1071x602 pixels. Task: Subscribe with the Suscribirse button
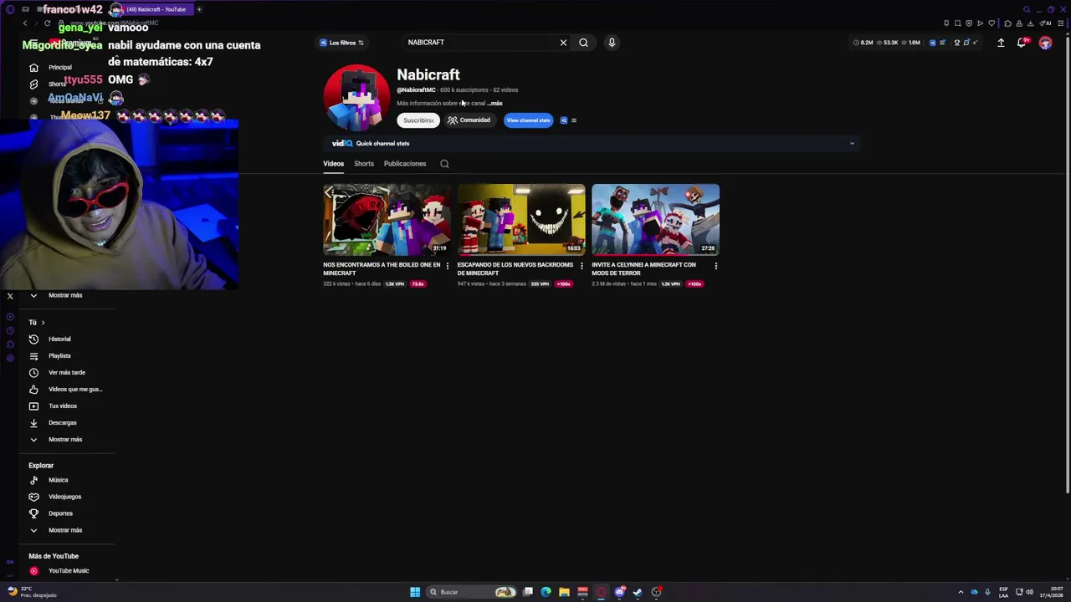(418, 120)
